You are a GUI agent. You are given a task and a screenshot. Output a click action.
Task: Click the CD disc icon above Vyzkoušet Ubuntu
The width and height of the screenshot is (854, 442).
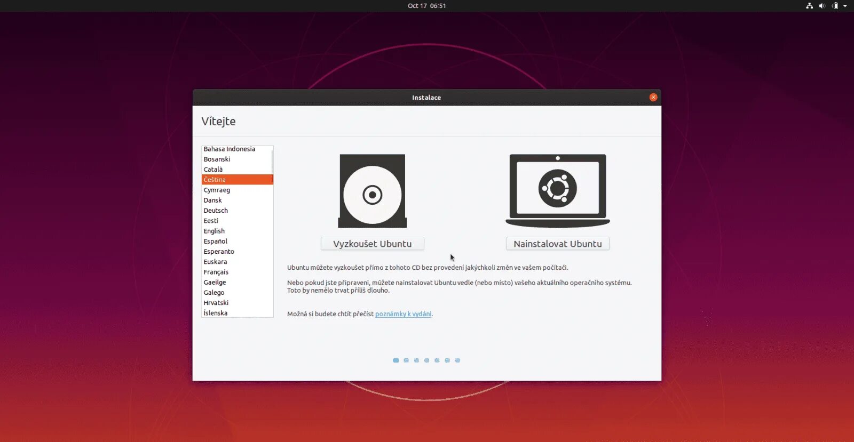[373, 191]
